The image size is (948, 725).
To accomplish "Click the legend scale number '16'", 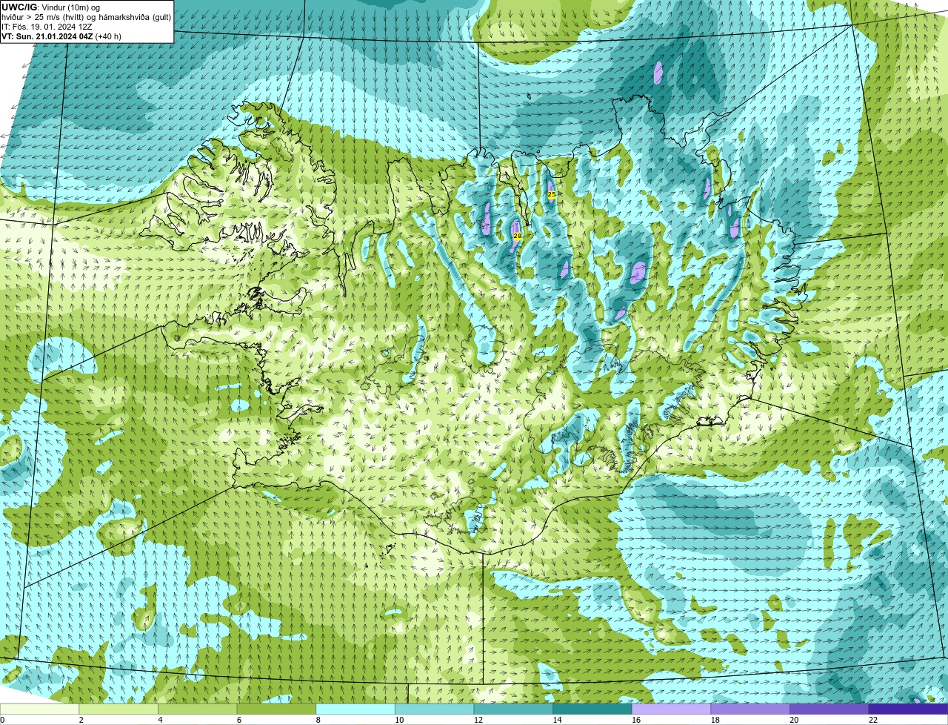I will click(636, 720).
